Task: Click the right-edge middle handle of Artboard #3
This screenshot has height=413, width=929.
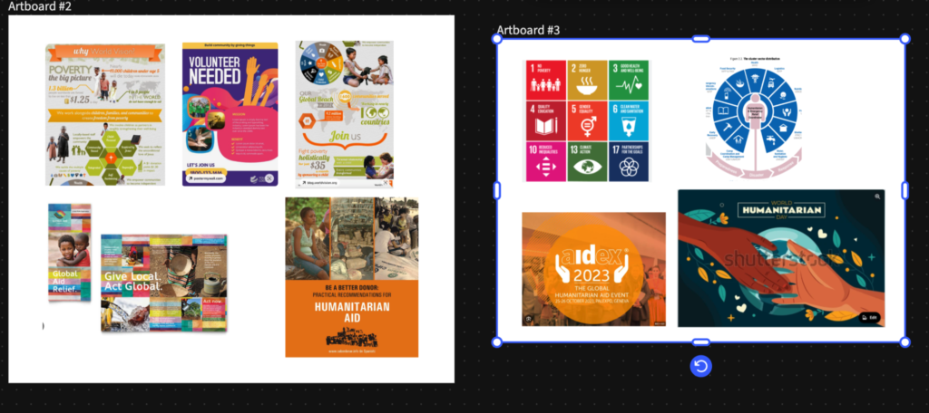Action: [905, 190]
